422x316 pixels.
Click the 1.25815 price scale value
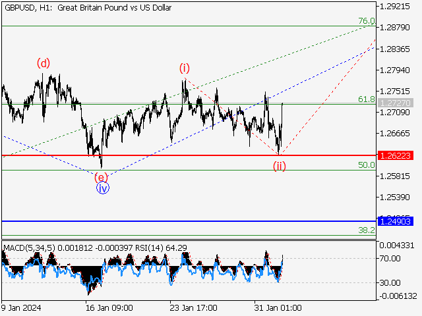coord(394,176)
